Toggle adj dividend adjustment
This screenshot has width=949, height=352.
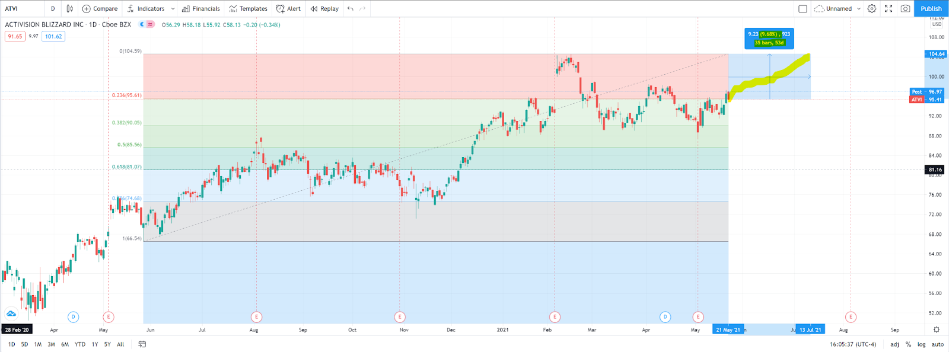[x=894, y=344]
